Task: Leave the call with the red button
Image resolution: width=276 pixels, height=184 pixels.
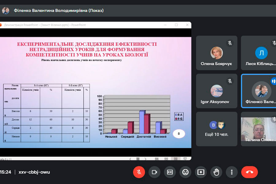Action: click(x=249, y=172)
